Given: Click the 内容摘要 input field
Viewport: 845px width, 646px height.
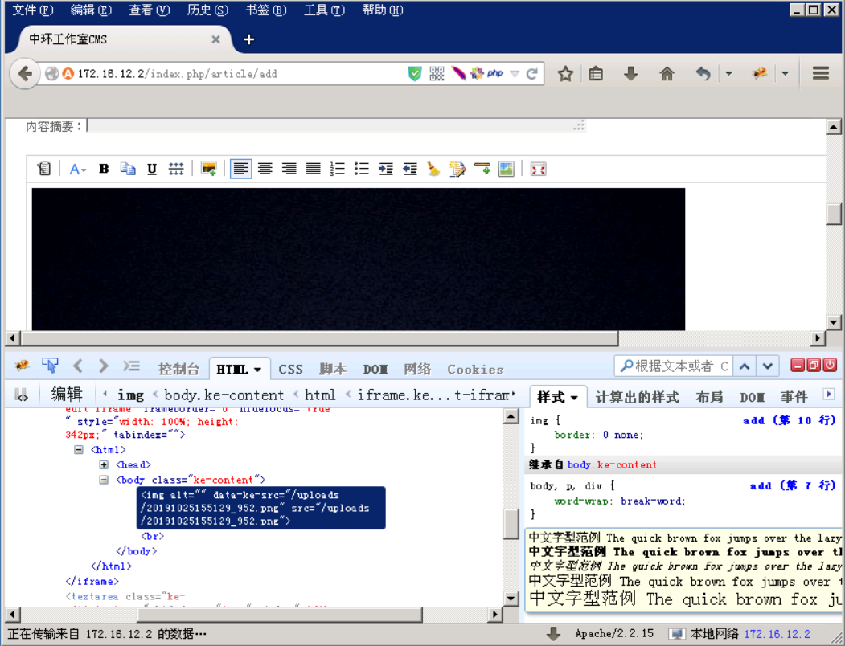Looking at the screenshot, I should pos(336,126).
